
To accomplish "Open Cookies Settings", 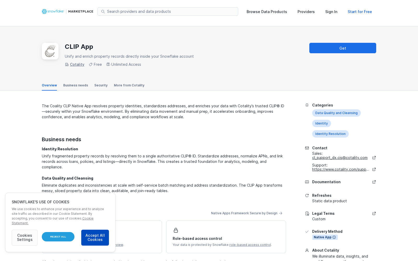I will 25,238.
